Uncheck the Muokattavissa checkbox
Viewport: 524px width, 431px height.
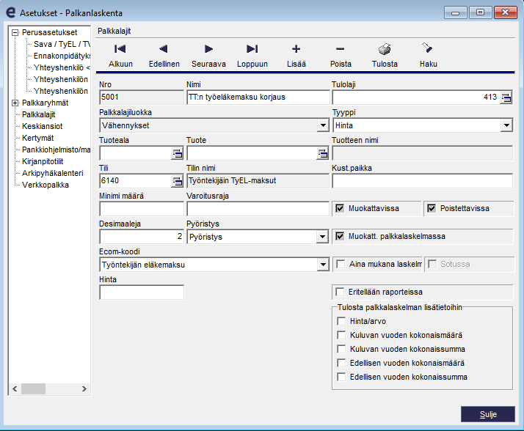(x=340, y=208)
